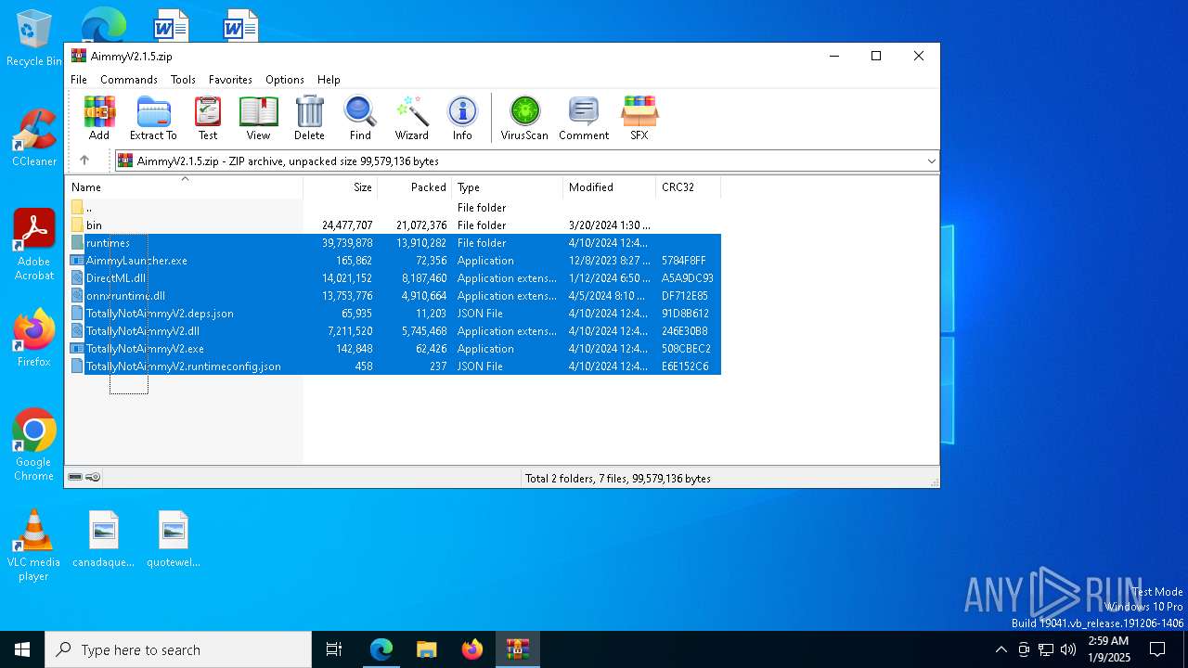Click the key password status icon
This screenshot has width=1188, height=668.
coord(93,477)
